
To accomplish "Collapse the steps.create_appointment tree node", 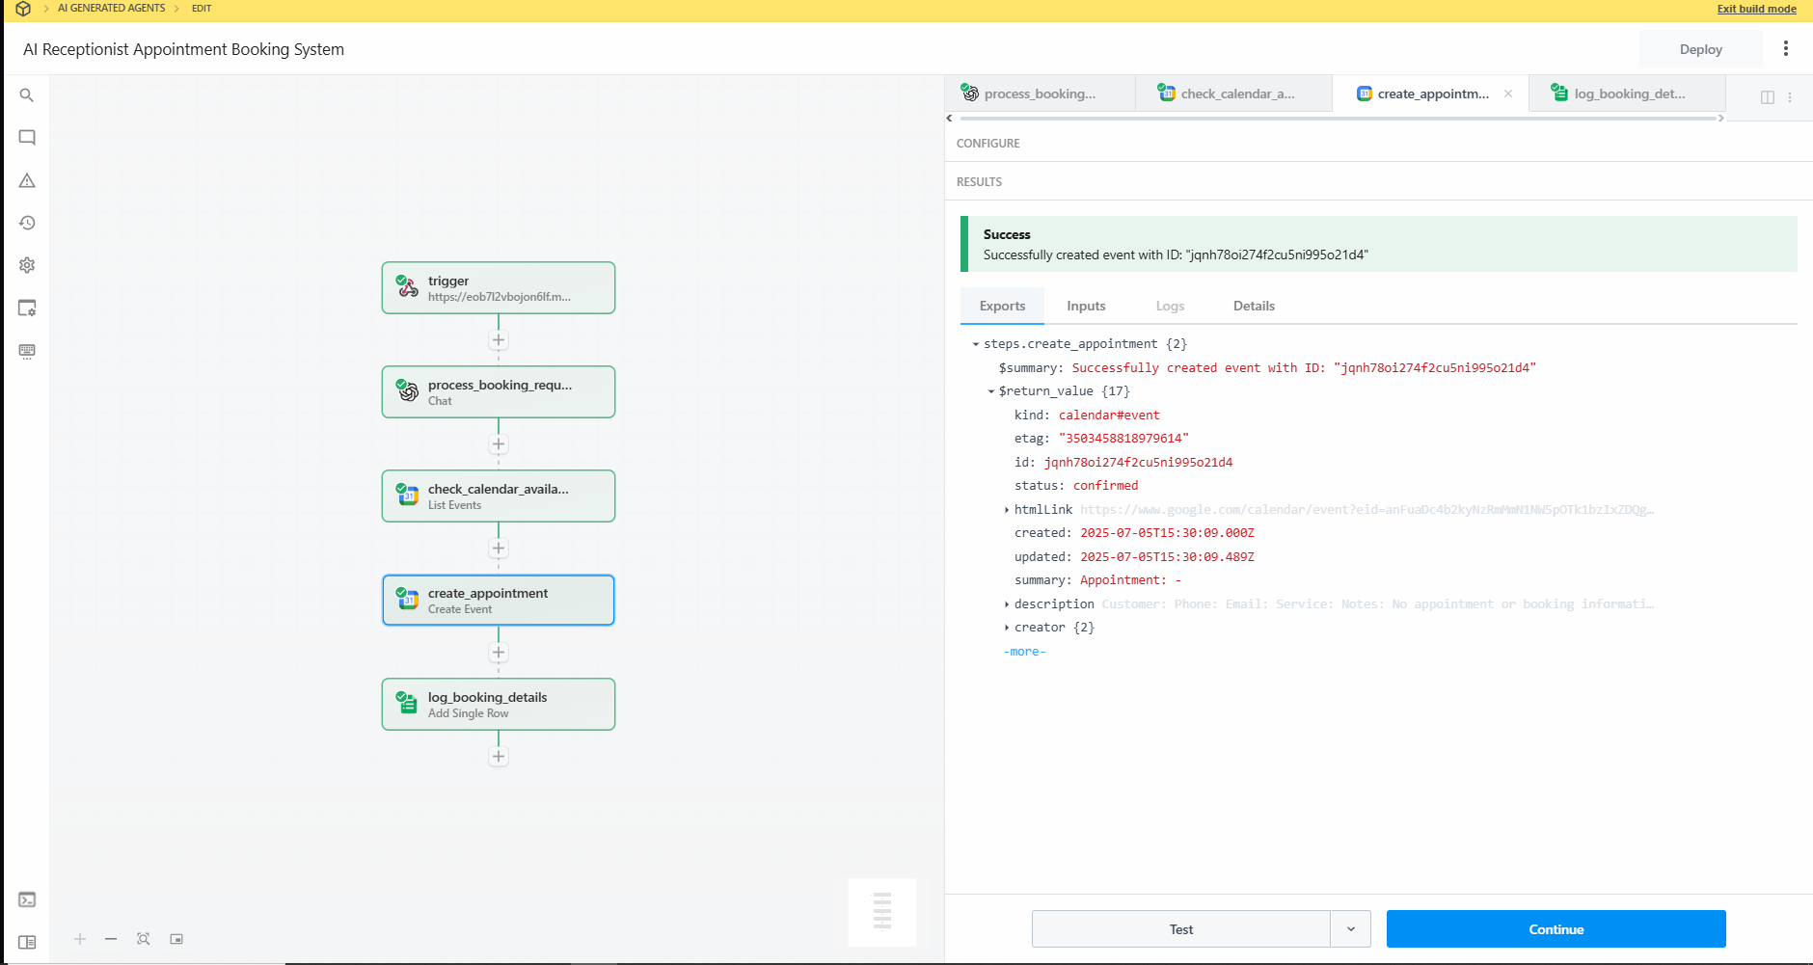I will 976,344.
